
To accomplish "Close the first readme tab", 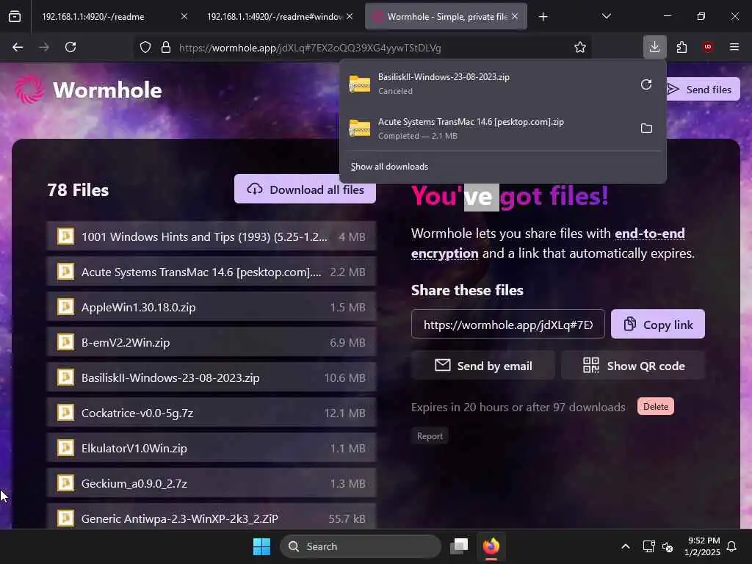I will pyautogui.click(x=184, y=16).
